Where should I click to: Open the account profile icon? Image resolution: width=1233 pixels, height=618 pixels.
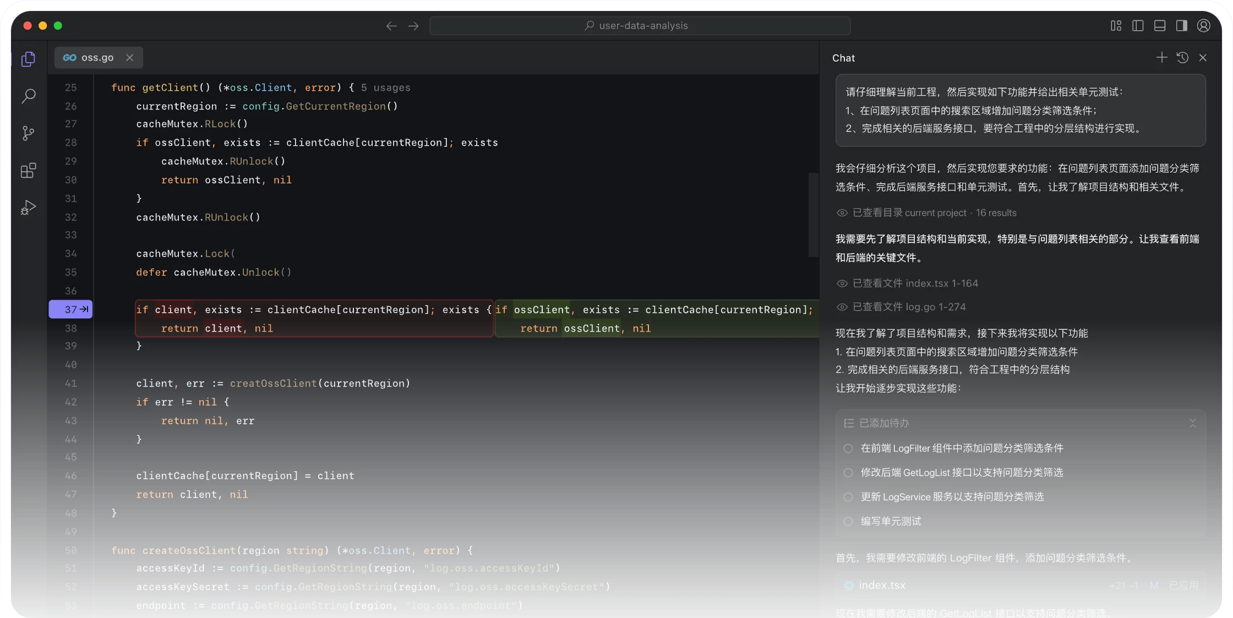click(x=1204, y=26)
